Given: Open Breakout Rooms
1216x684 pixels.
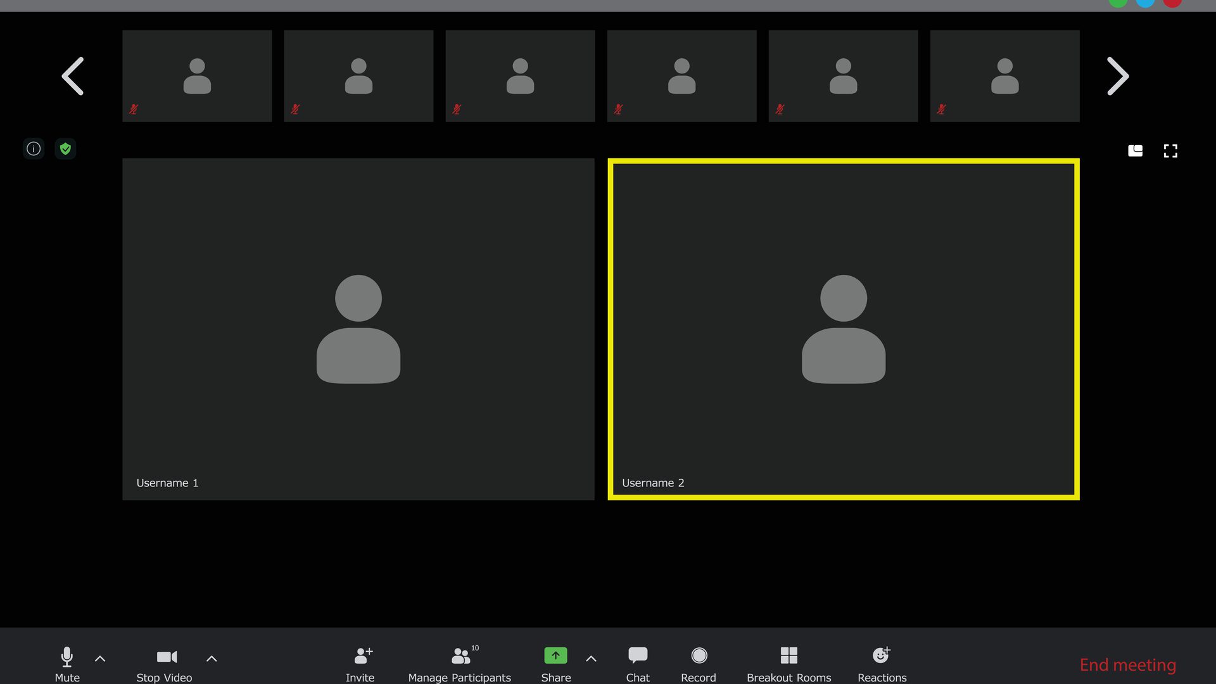Looking at the screenshot, I should click(x=788, y=655).
